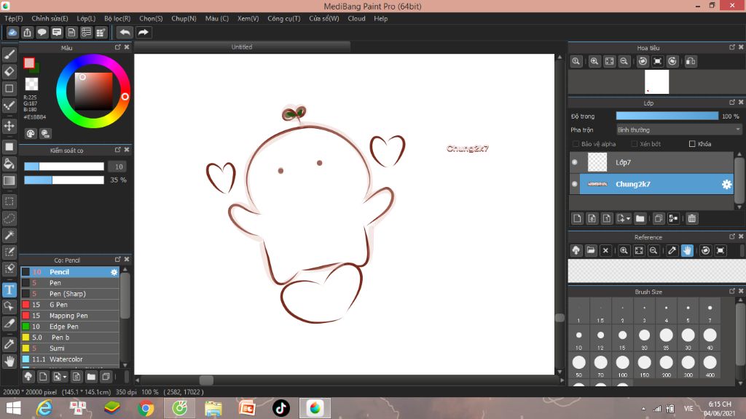Undock the Màu color panel

[x=117, y=47]
